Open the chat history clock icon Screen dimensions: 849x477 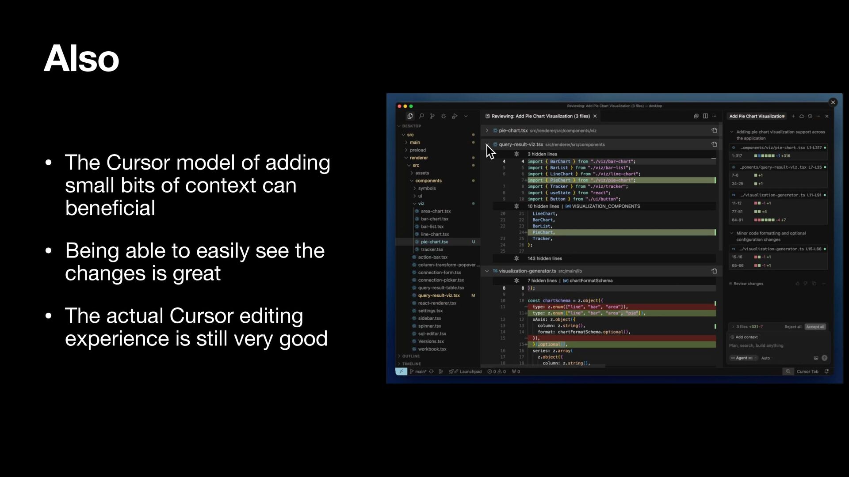pyautogui.click(x=810, y=116)
